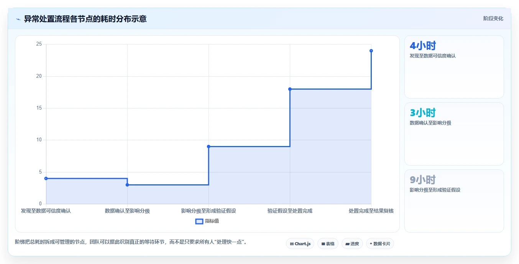This screenshot has width=519, height=264.
Task: Click card caption 影响分级至形成验证假设 under 9小时
Action: tap(435, 190)
